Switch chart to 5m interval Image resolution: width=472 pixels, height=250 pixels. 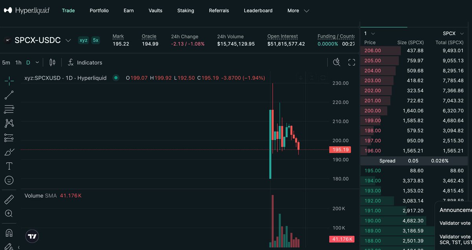(6, 63)
